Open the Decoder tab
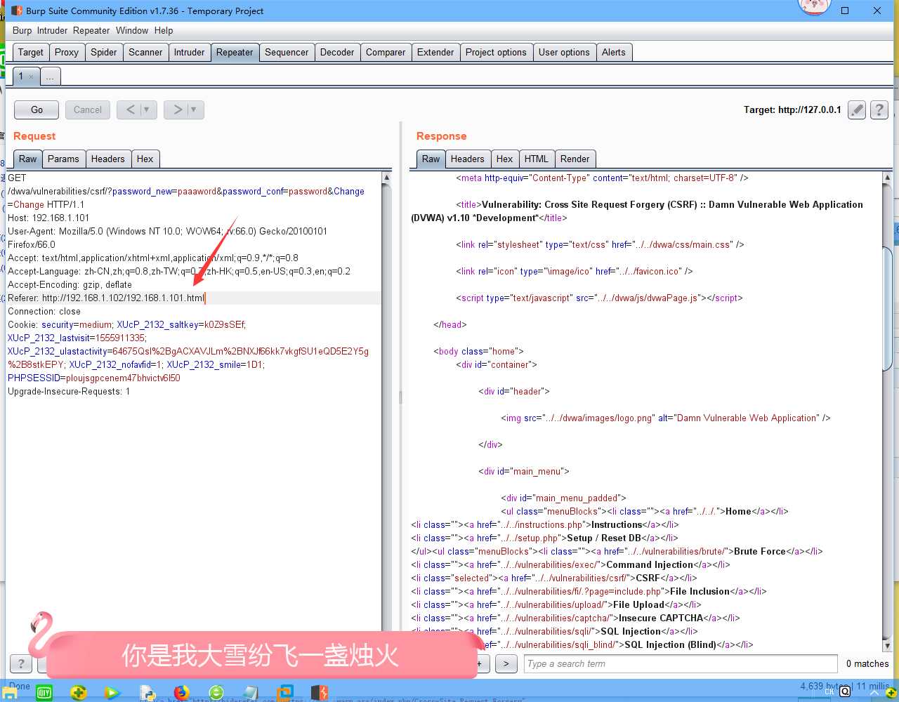 coord(337,52)
